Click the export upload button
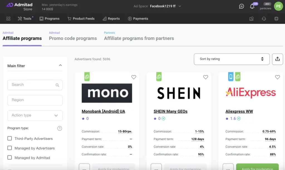Image resolution: width=285 pixels, height=170 pixels. tap(277, 59)
